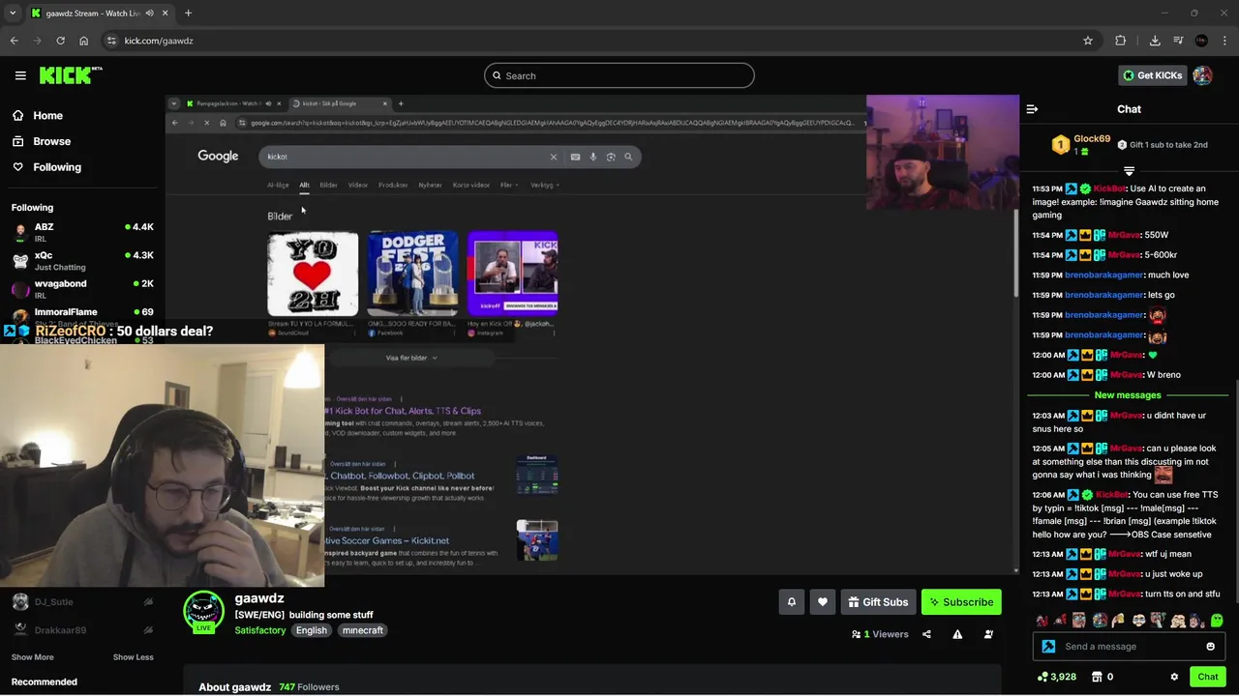Click the English tag

(x=312, y=630)
